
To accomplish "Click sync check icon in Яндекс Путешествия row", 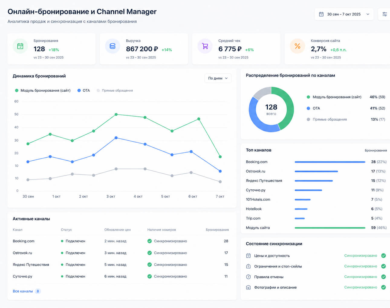I will [149, 265].
